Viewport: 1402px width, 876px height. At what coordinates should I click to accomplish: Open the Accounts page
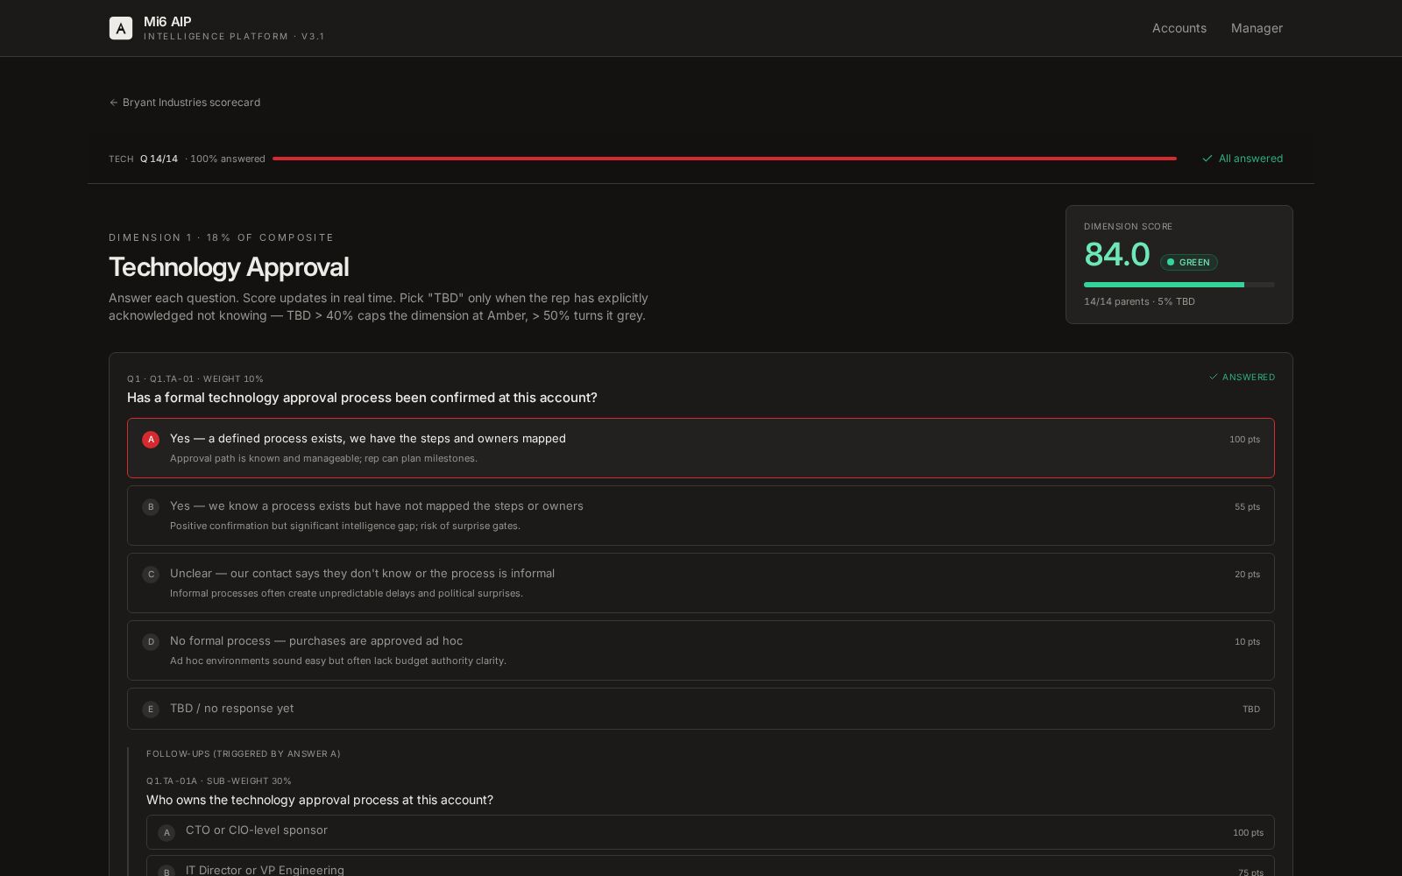click(x=1179, y=28)
